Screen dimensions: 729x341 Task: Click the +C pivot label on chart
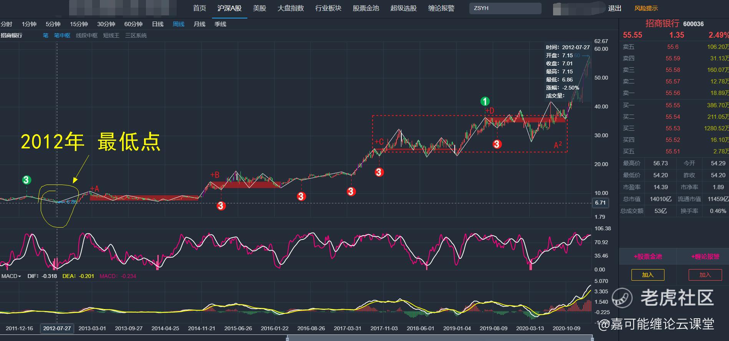pyautogui.click(x=379, y=142)
